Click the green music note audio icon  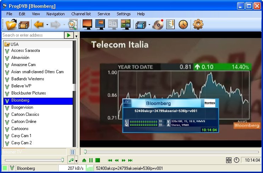coord(71,160)
